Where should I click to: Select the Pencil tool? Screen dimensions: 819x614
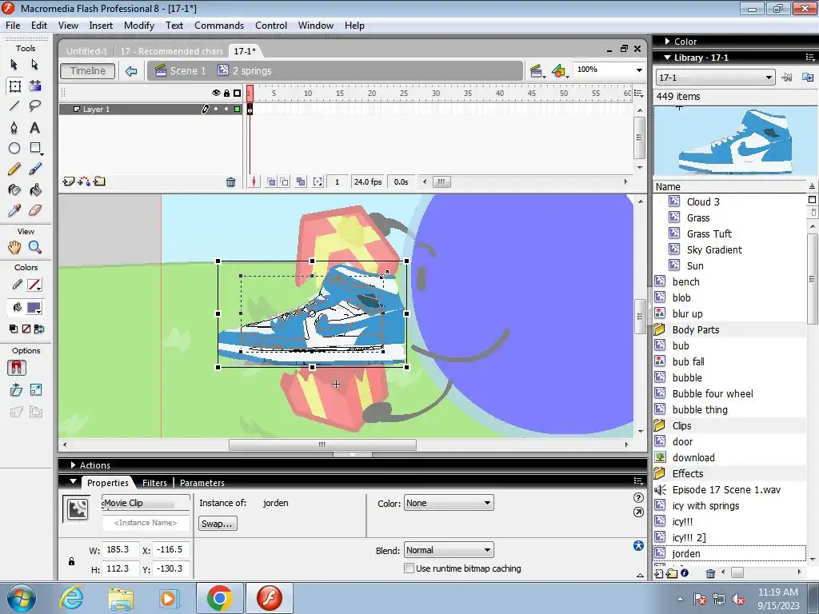(x=14, y=169)
